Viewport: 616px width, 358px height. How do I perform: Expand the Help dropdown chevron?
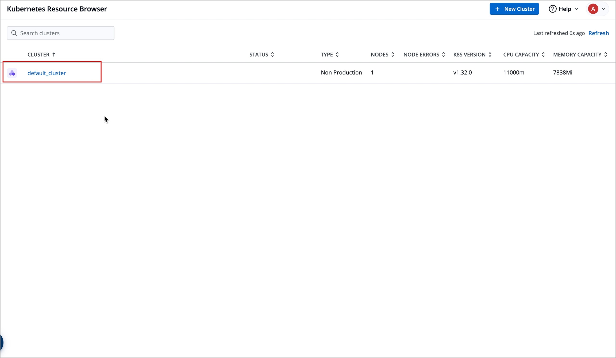tap(576, 9)
